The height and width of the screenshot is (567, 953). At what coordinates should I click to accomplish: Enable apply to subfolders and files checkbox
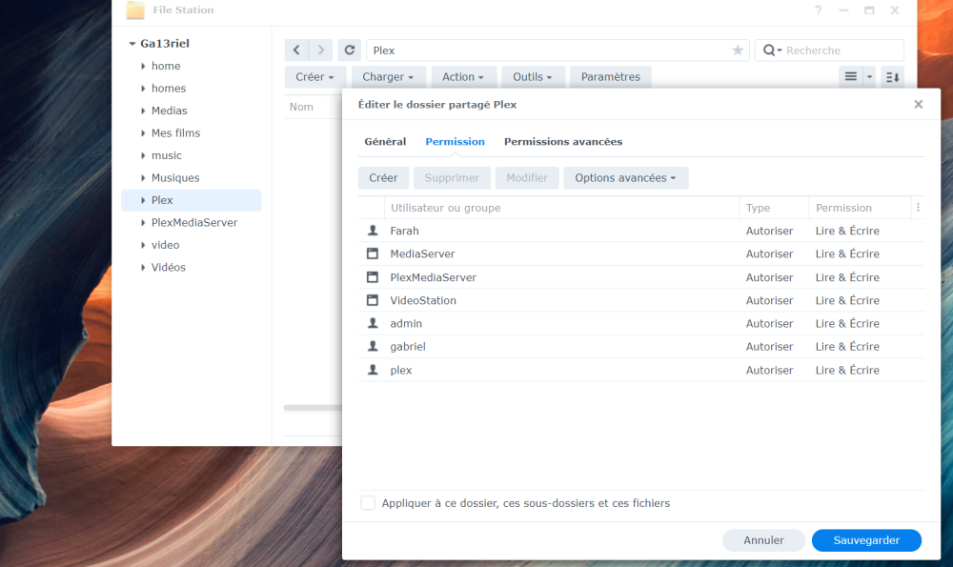(368, 503)
